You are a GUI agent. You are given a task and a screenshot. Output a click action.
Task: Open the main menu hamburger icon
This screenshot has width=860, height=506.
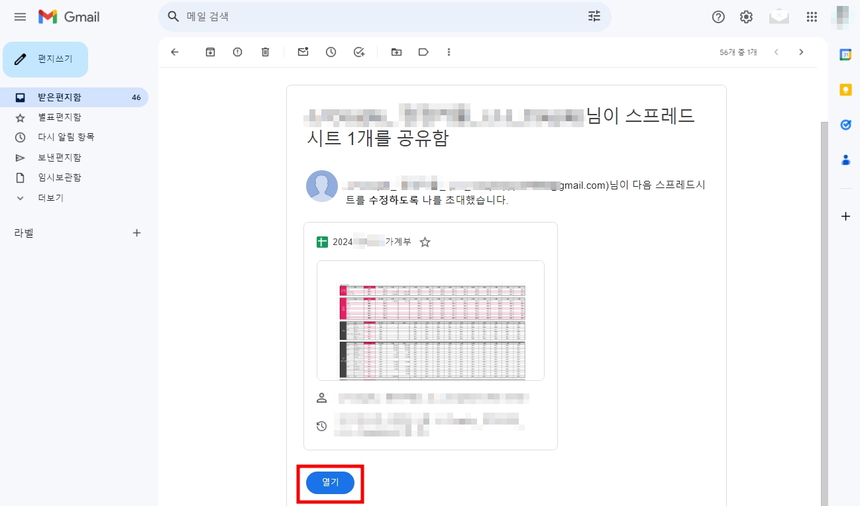[x=20, y=17]
